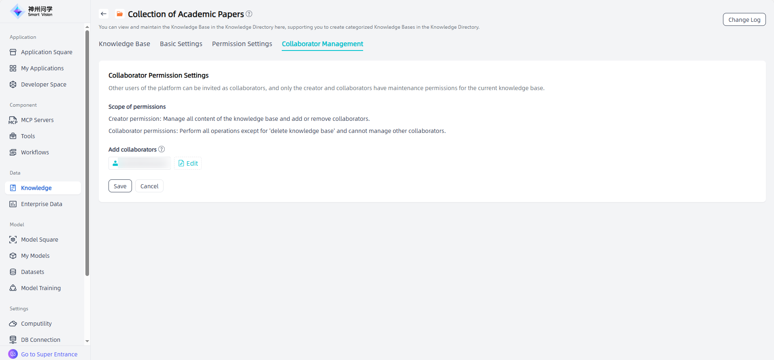
Task: Navigate to Datasets in the sidebar
Action: click(32, 272)
